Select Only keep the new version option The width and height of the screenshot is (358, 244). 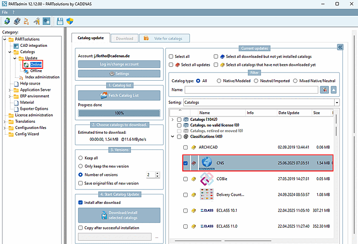tap(80, 166)
